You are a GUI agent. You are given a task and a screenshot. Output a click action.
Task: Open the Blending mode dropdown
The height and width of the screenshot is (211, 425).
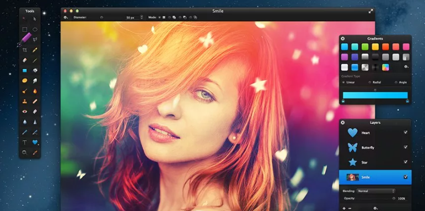pos(376,191)
